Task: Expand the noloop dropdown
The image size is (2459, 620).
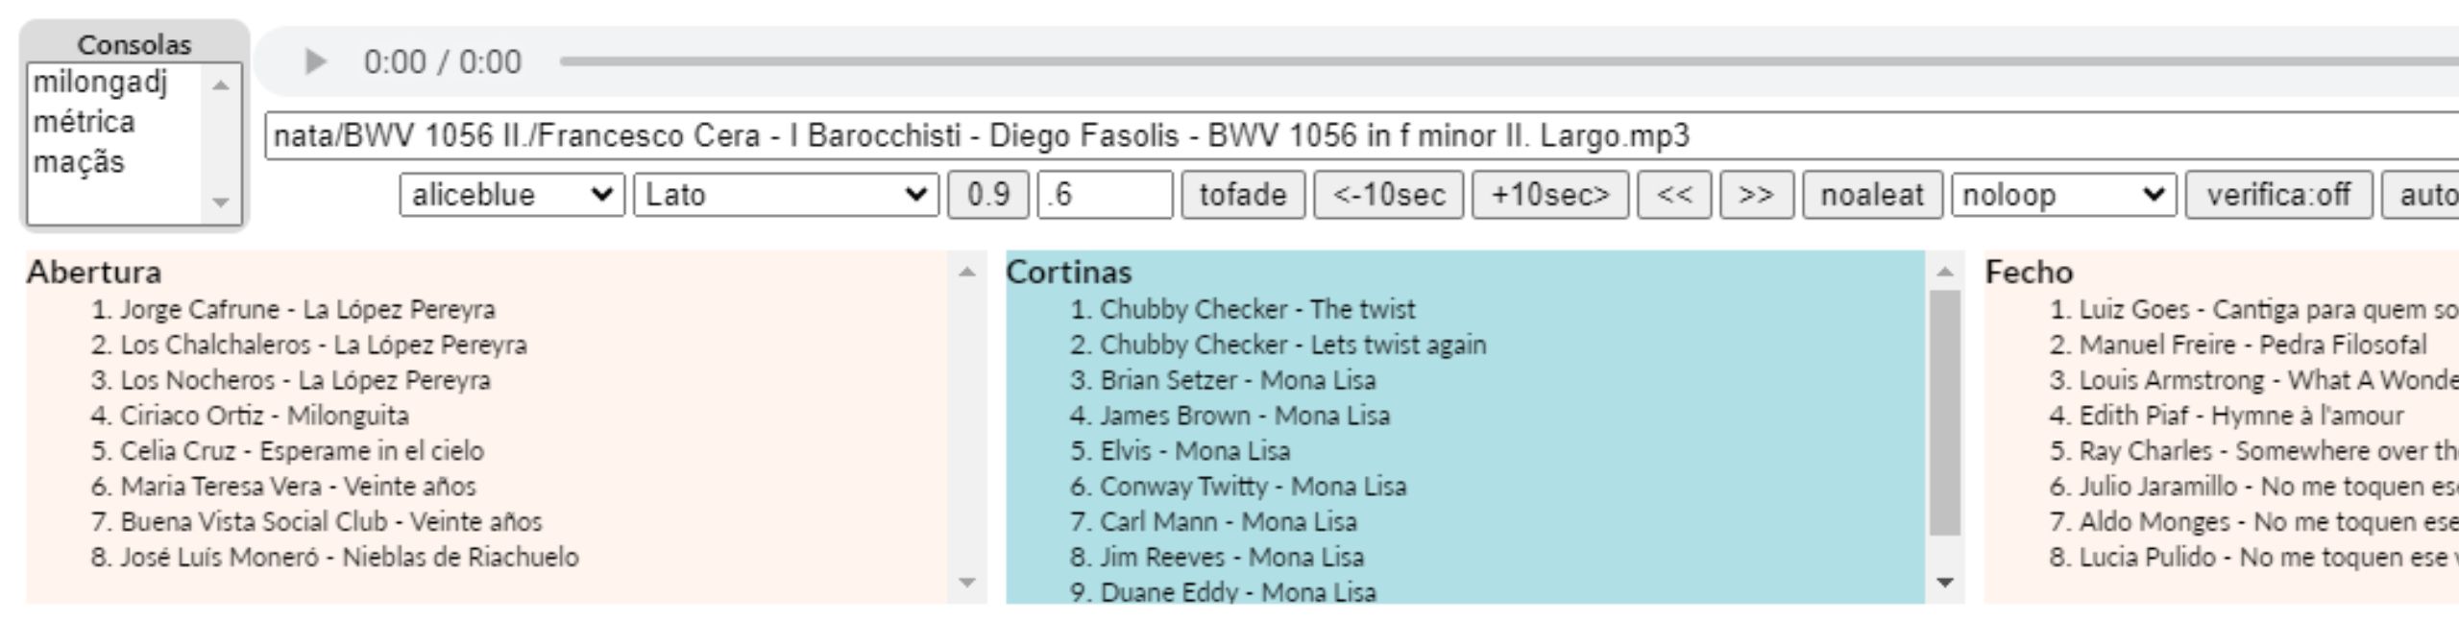Action: 2063,195
